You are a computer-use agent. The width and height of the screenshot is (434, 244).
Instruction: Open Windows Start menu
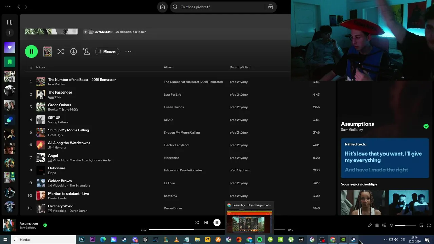pyautogui.click(x=5, y=240)
